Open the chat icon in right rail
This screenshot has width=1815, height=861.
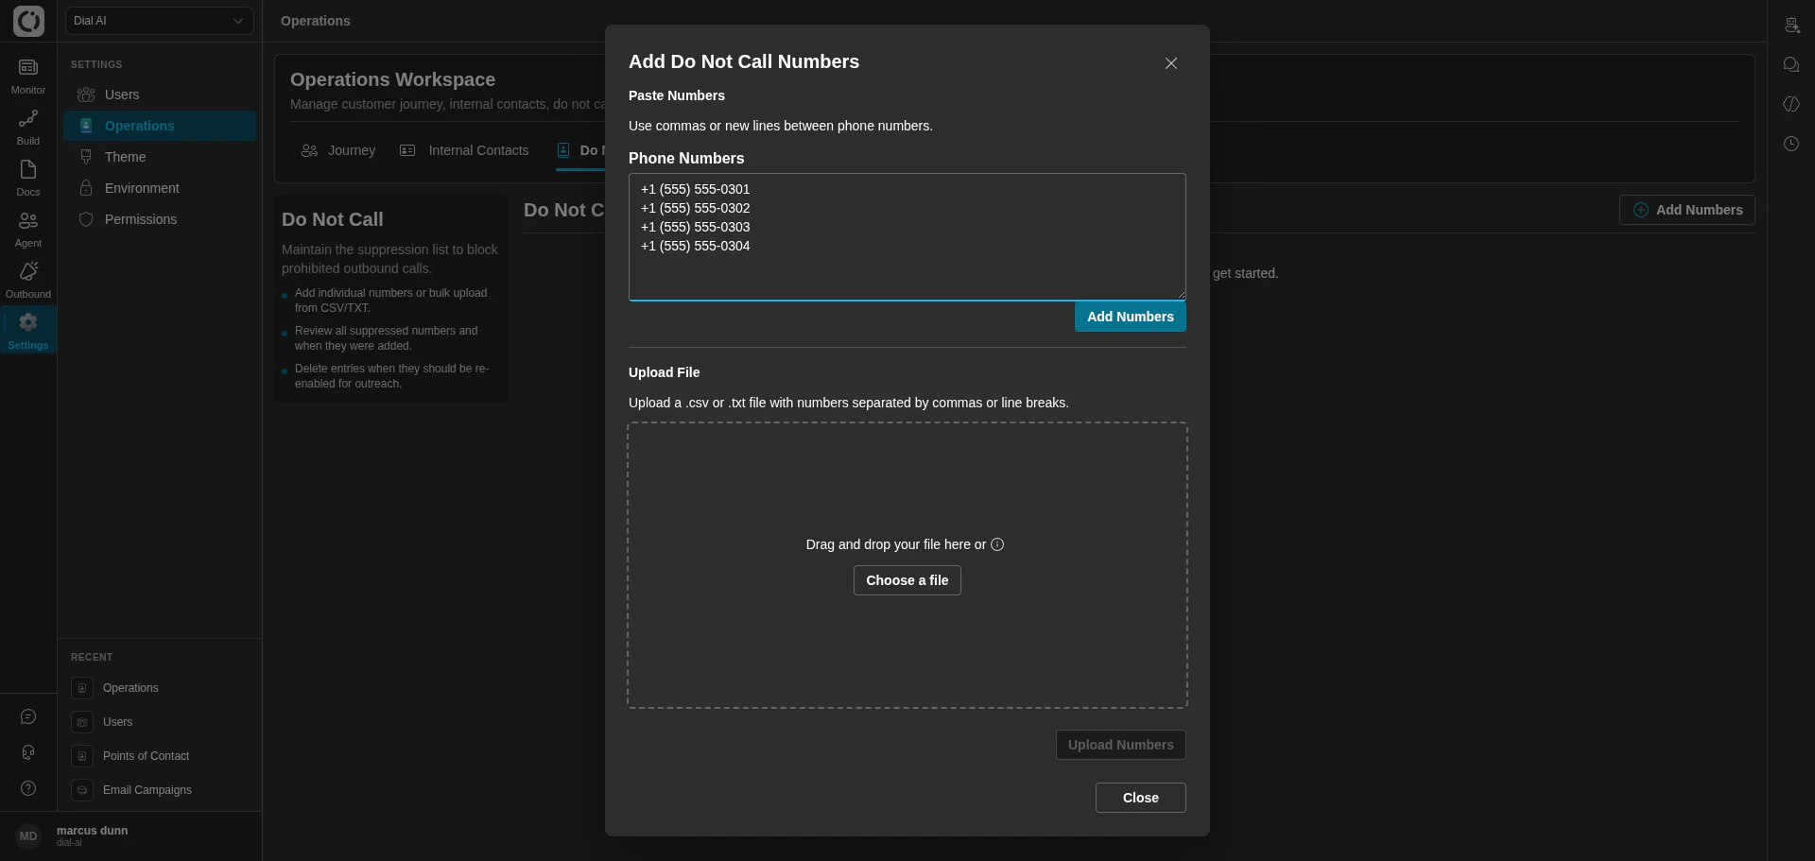click(x=1791, y=64)
